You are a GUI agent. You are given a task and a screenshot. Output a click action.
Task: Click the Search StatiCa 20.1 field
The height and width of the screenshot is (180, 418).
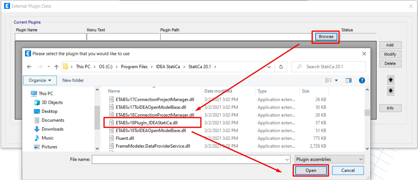point(329,67)
